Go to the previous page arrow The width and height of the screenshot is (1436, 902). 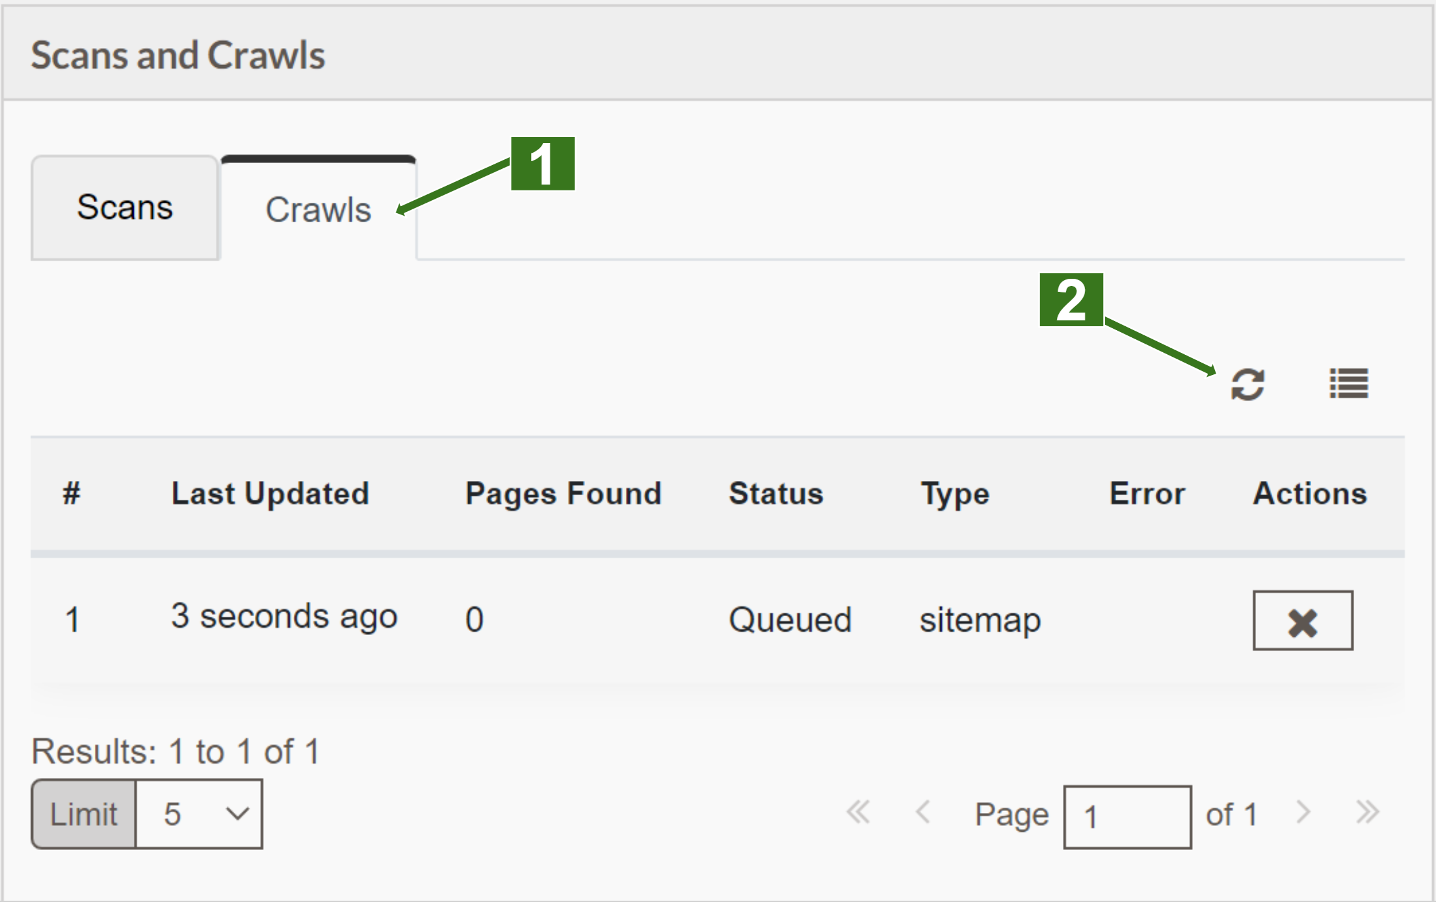(x=922, y=812)
